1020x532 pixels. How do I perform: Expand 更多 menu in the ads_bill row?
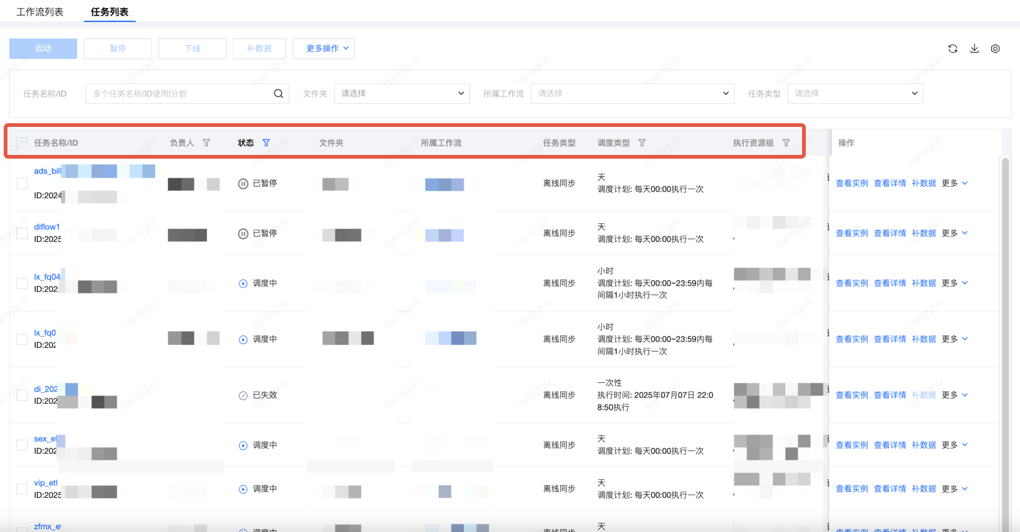click(x=954, y=183)
